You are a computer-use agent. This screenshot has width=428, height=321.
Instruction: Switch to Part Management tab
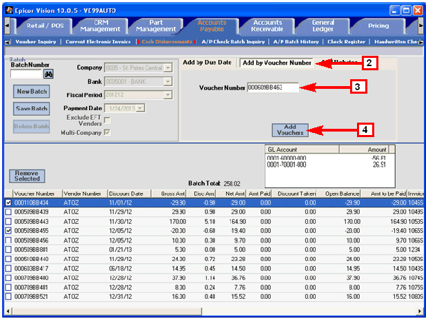click(x=156, y=26)
